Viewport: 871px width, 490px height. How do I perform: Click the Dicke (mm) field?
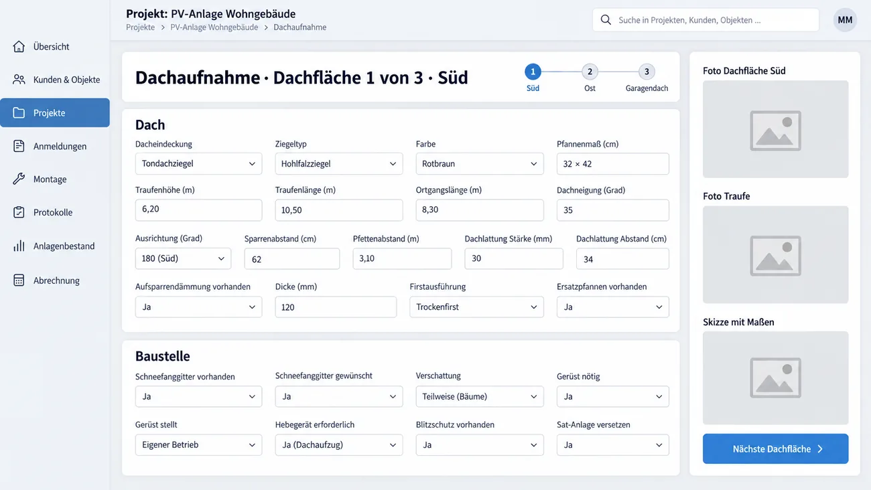[x=336, y=307]
